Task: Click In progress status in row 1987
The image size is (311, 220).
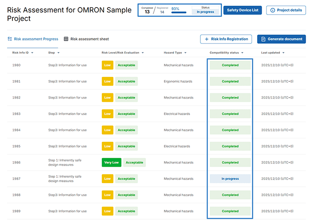Action: [x=230, y=179]
